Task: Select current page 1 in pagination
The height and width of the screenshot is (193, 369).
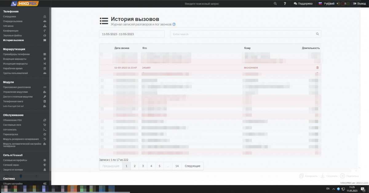Action: pos(126,166)
